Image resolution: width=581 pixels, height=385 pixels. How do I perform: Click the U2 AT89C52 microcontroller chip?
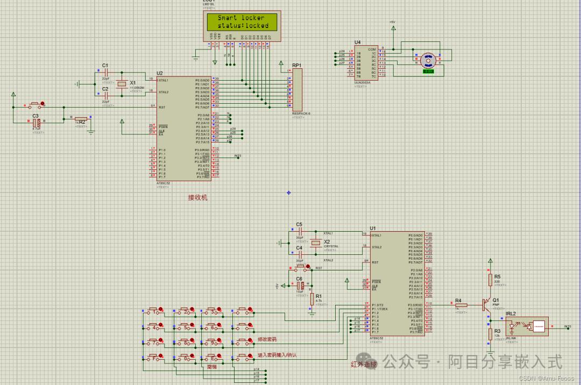click(x=183, y=129)
